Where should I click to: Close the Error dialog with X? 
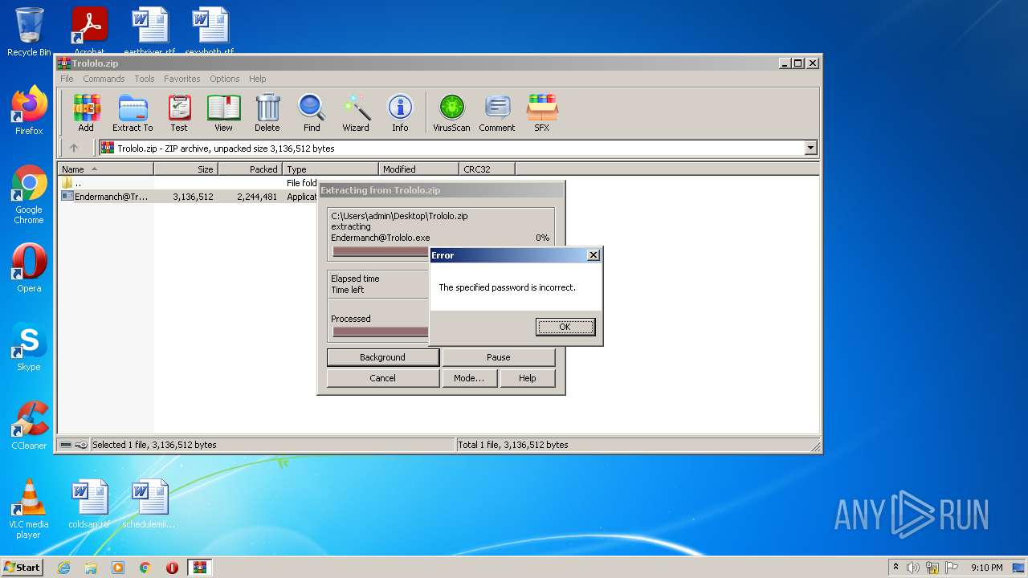[x=594, y=255]
